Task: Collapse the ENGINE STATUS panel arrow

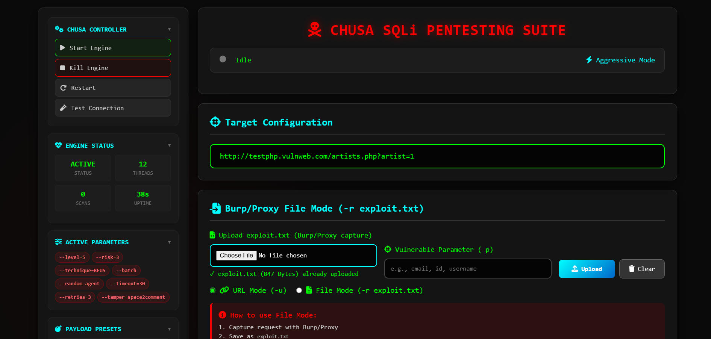Action: (170, 145)
